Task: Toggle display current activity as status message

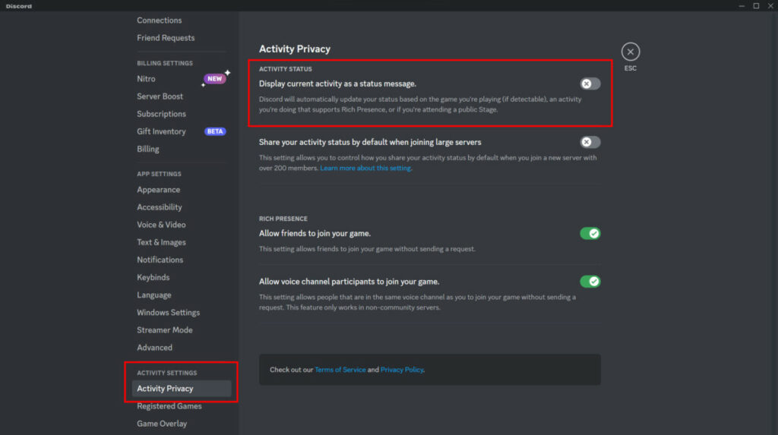Action: coord(590,84)
